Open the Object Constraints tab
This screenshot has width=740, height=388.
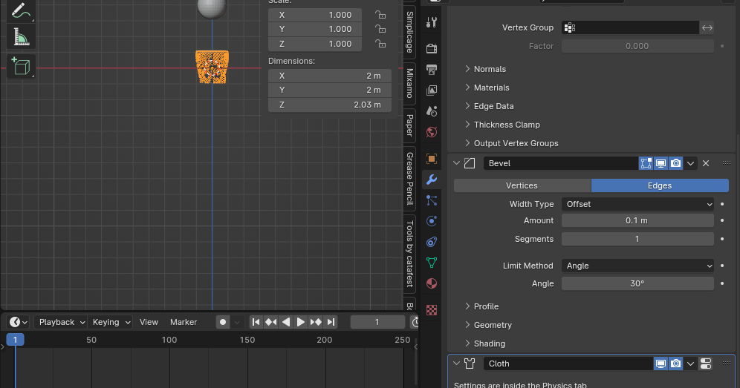432,241
